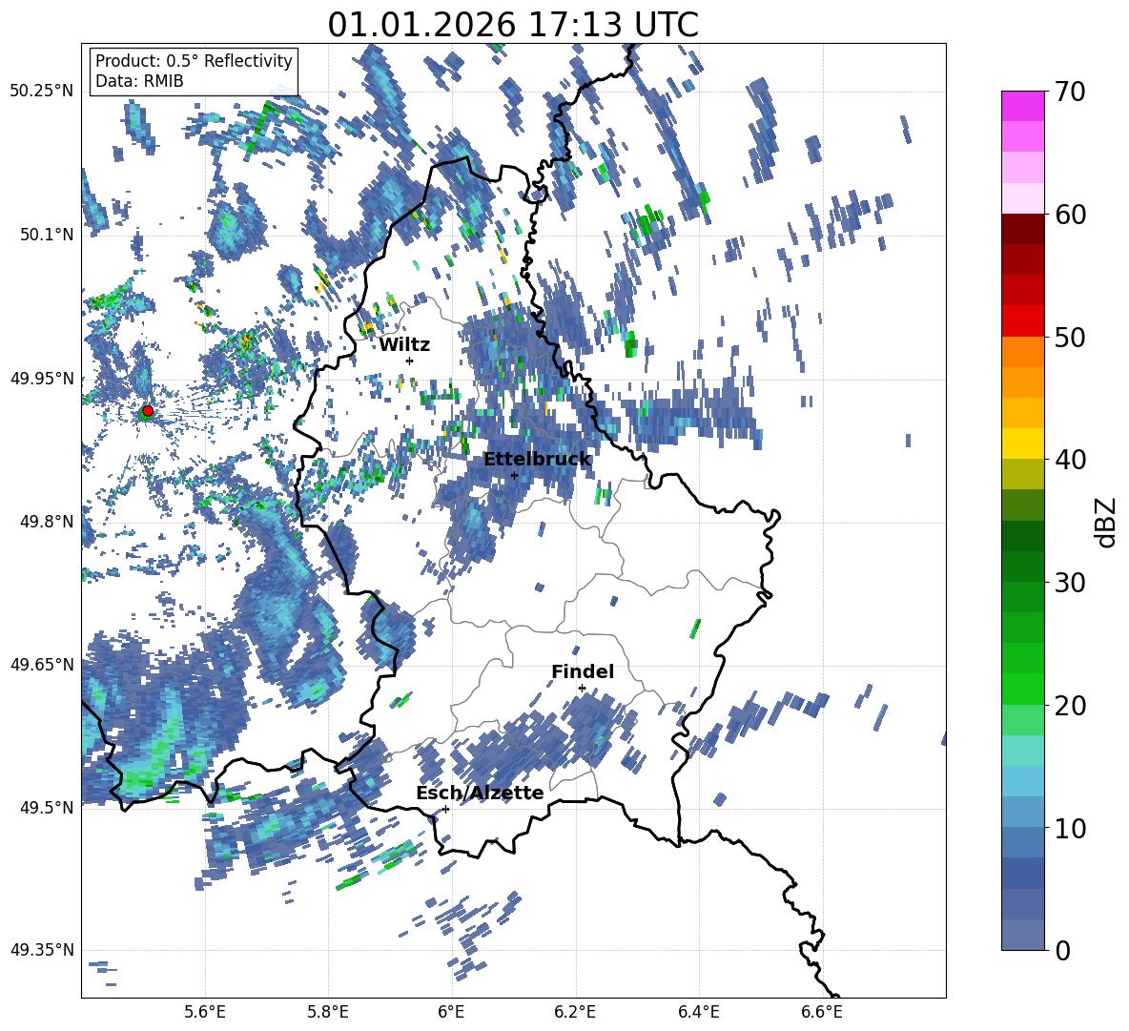Click the 6°E longitude label

click(451, 1012)
